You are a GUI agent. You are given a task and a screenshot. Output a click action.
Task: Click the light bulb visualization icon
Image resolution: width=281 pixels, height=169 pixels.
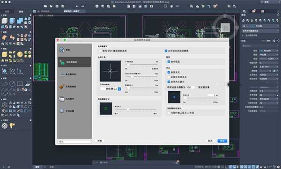coord(12,125)
